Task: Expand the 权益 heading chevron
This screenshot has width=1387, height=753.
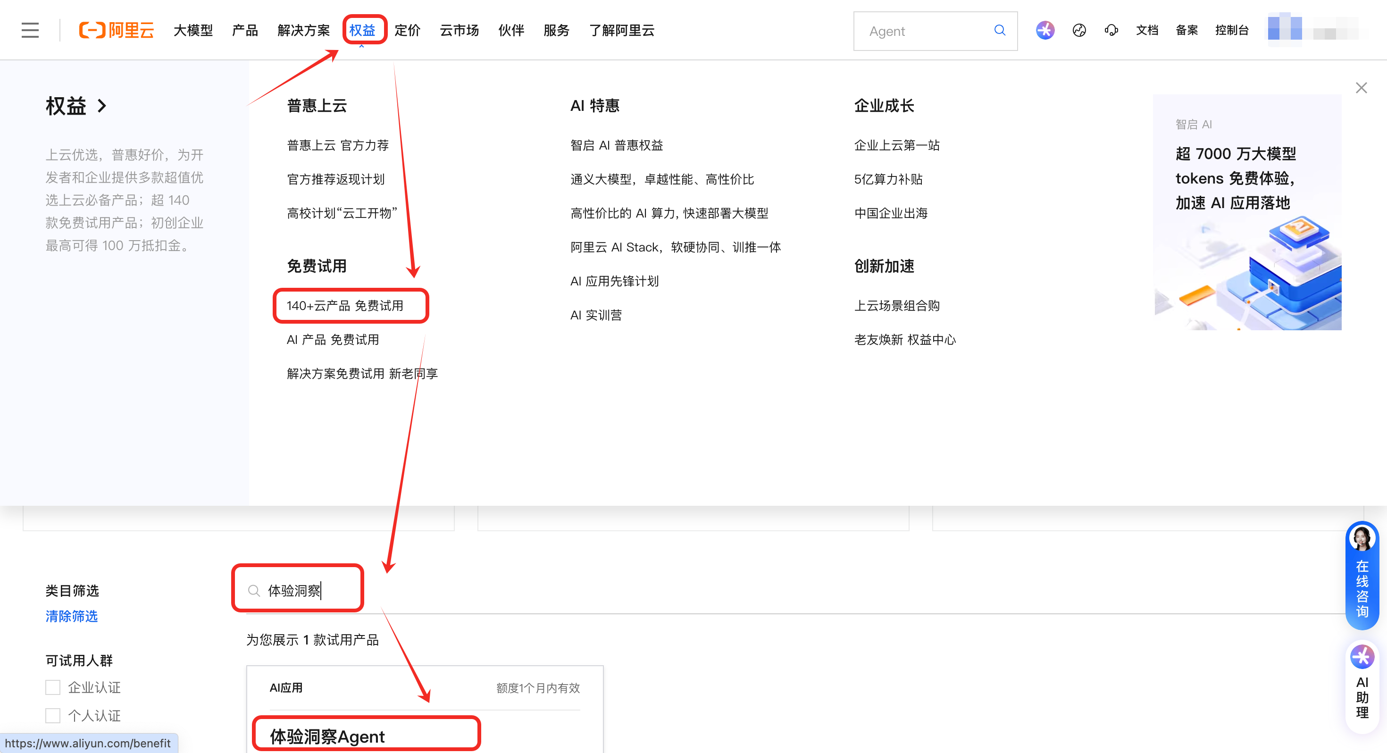Action: 102,106
